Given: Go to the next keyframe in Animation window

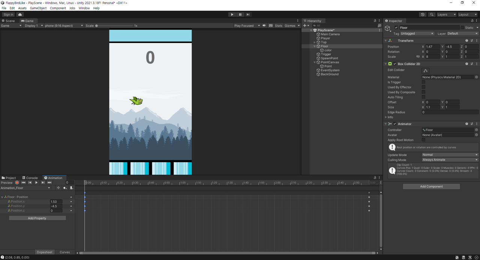Looking at the screenshot, I should pyautogui.click(x=43, y=183).
